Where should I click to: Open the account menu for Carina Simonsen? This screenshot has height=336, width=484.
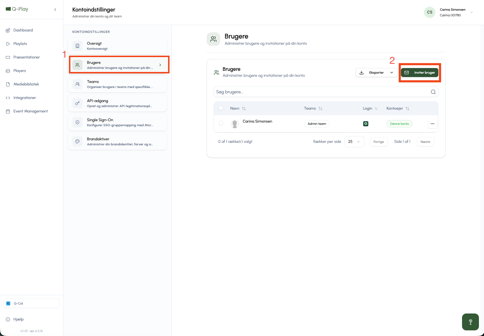(x=449, y=12)
